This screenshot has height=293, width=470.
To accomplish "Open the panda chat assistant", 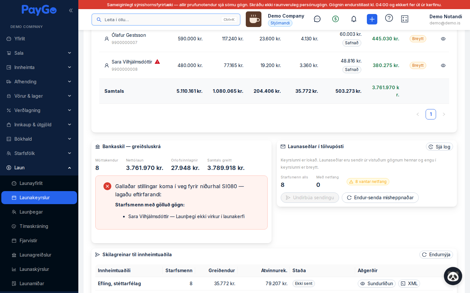I will pyautogui.click(x=453, y=276).
